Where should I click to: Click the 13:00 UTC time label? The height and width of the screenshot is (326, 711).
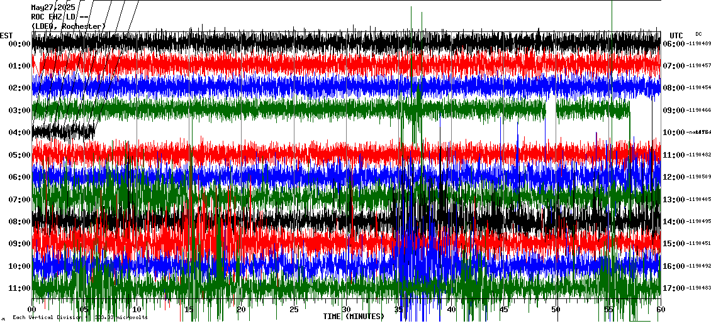[x=674, y=200]
